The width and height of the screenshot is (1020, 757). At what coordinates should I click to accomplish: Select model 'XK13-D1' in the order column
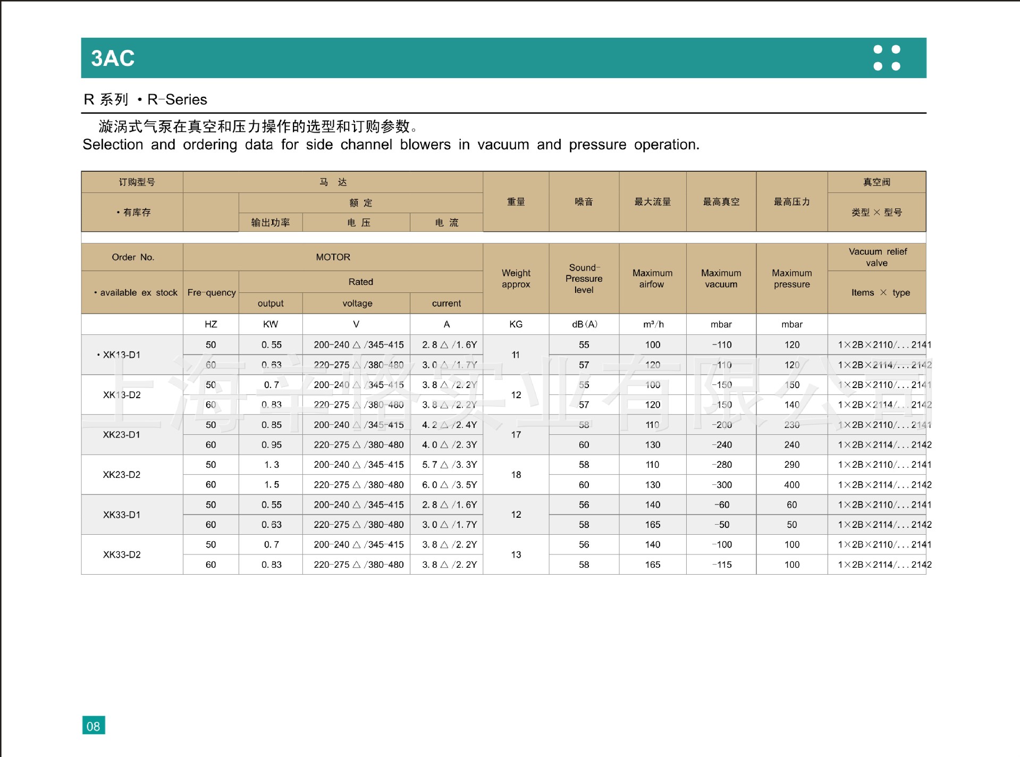(122, 355)
